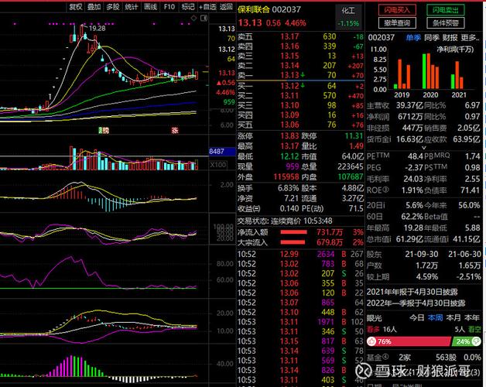The image size is (486, 387).
Task: Add stock via +自选 button
Action: pos(207,7)
